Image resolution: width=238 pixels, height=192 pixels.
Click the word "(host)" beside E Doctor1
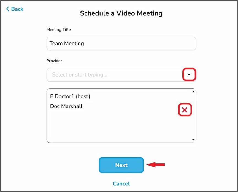83,96
